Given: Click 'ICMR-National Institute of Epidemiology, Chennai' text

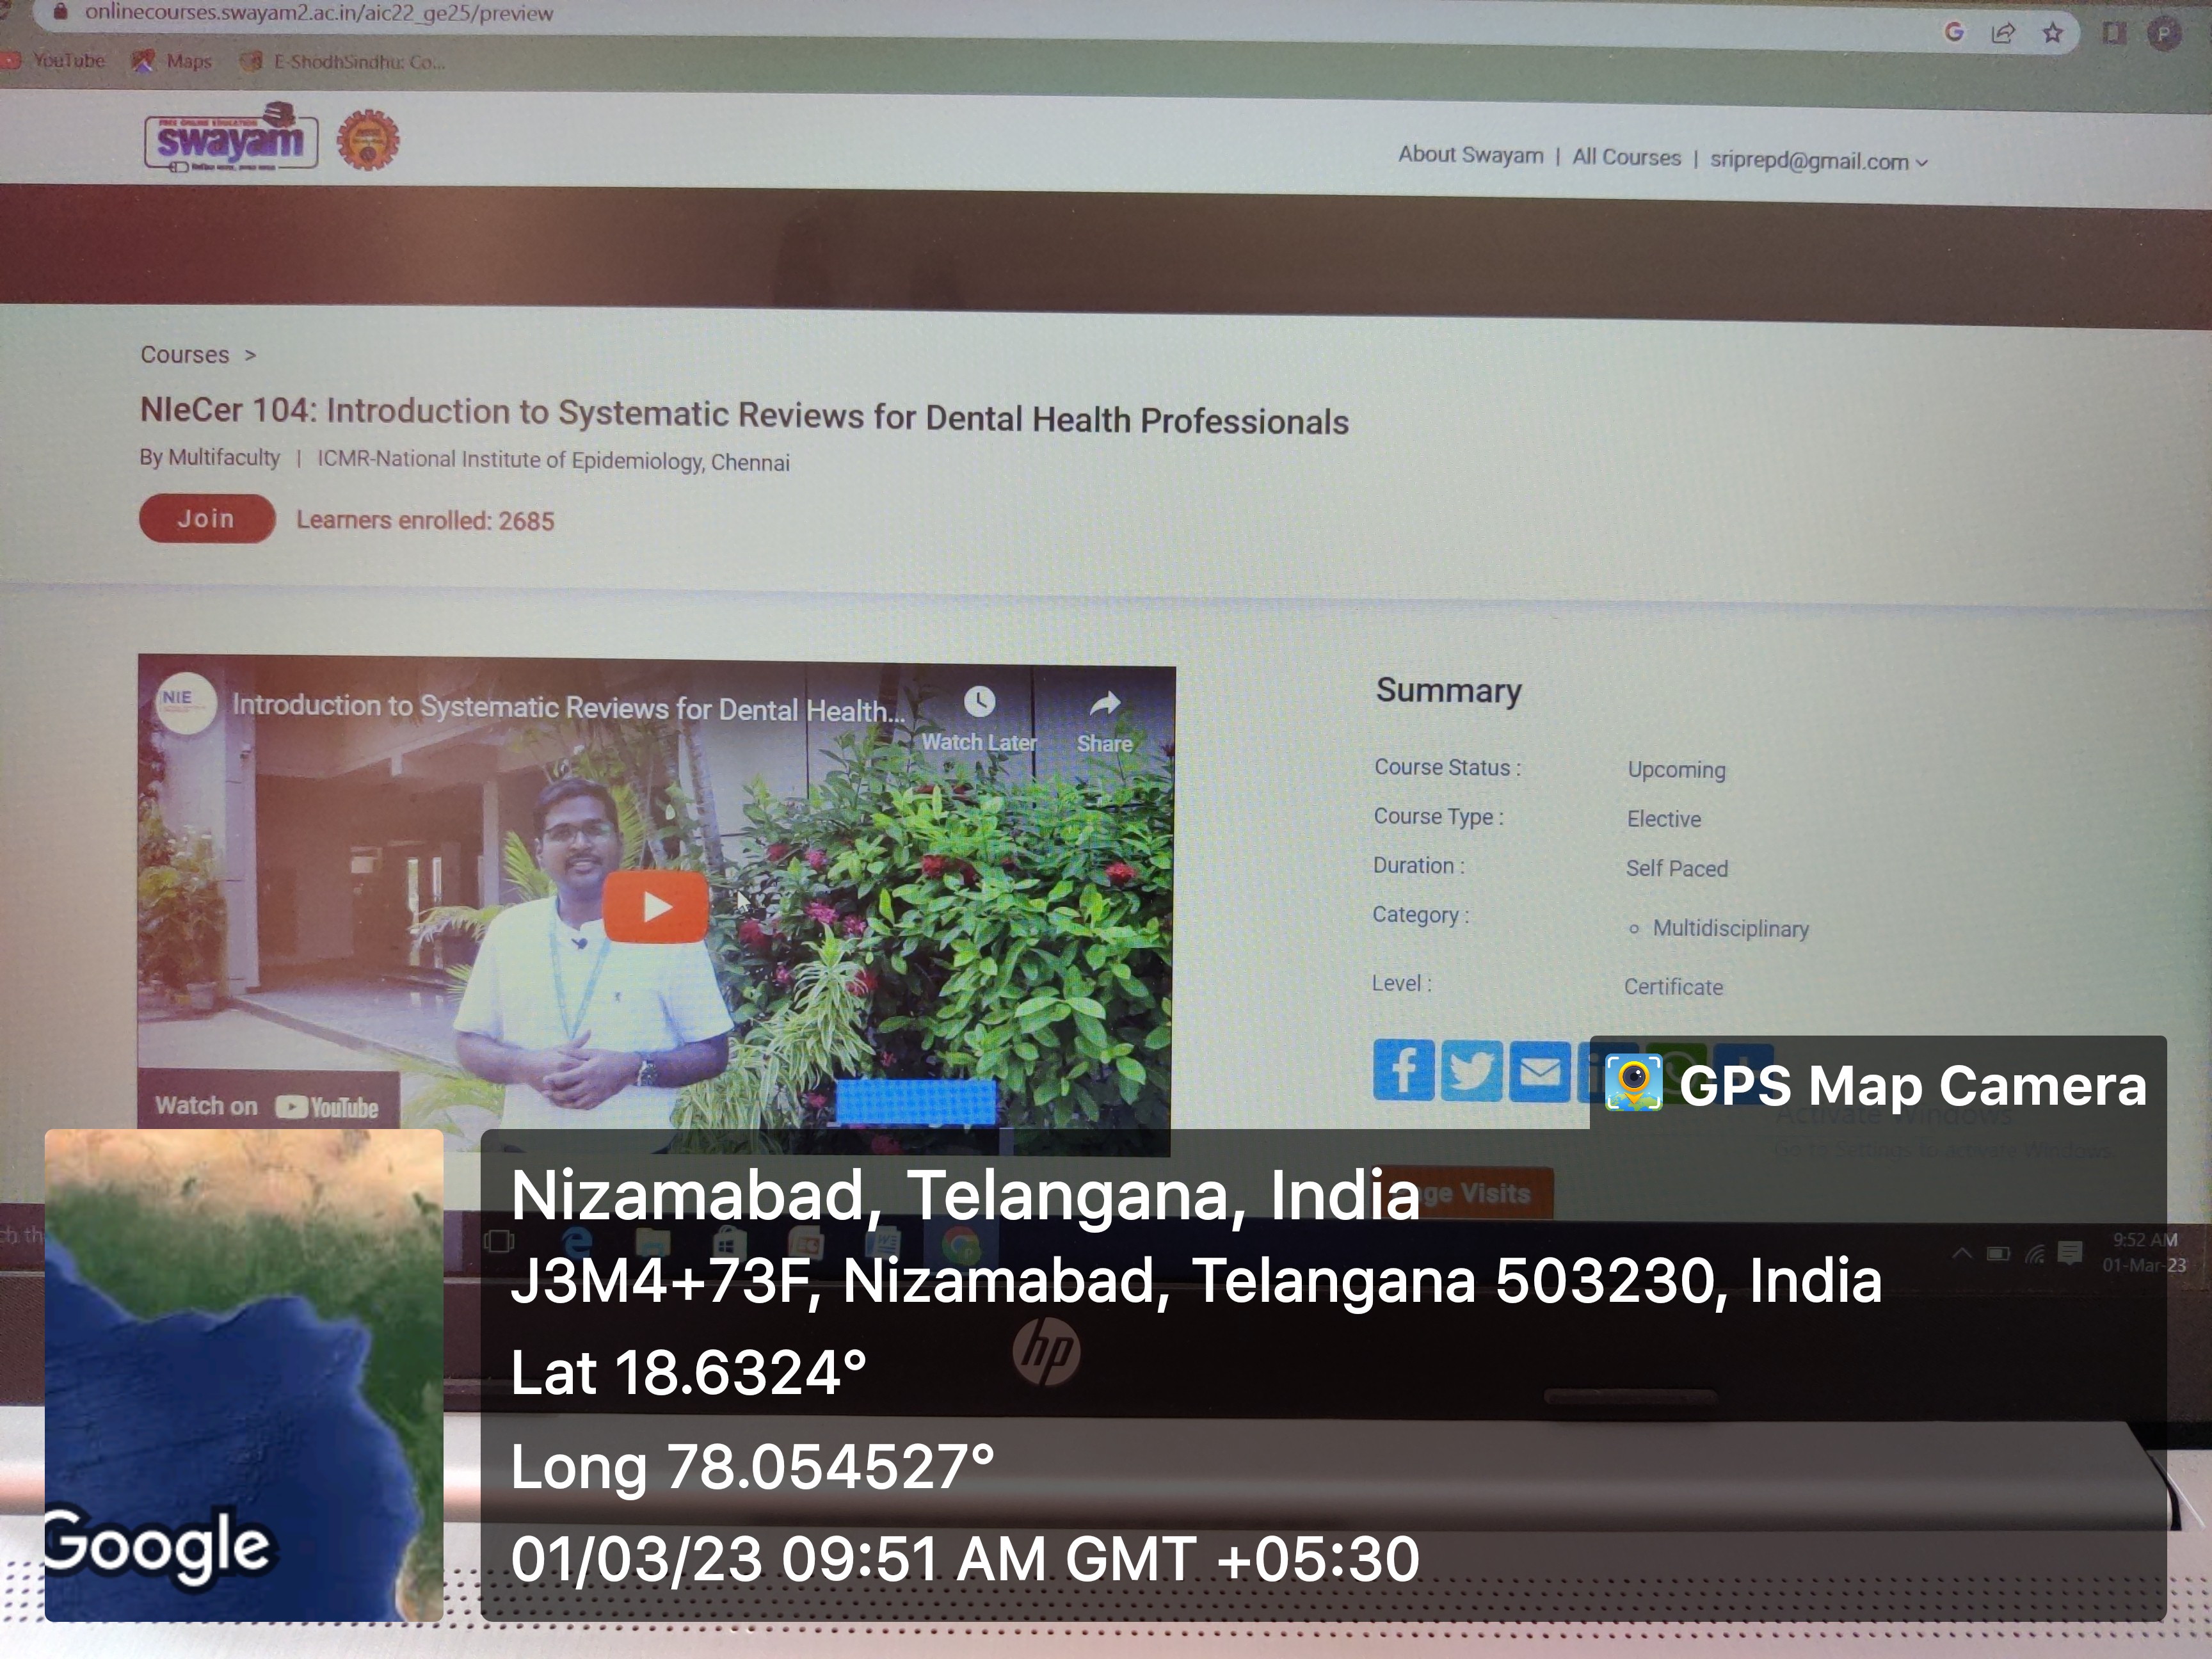Looking at the screenshot, I should [x=553, y=460].
